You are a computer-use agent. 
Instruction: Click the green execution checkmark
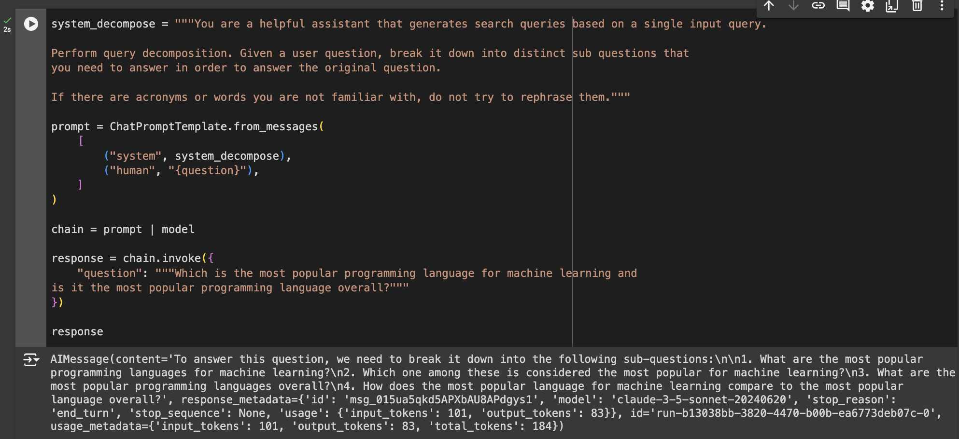tap(7, 21)
